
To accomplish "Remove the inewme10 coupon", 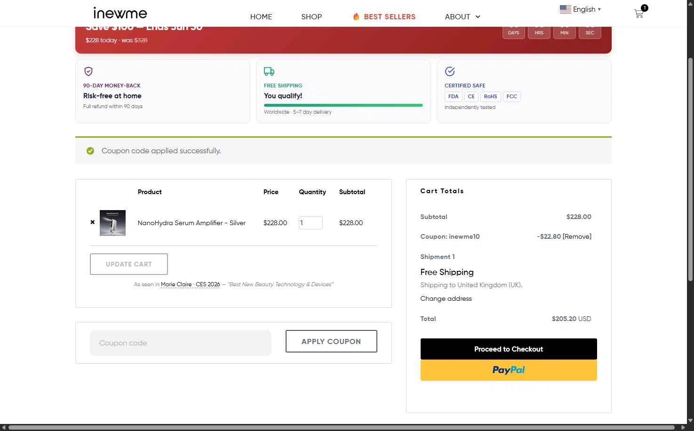I will coord(577,236).
